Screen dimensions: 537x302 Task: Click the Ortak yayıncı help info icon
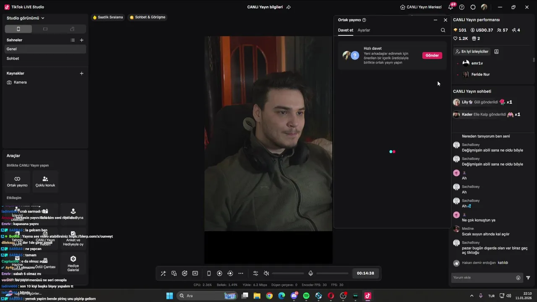[364, 20]
